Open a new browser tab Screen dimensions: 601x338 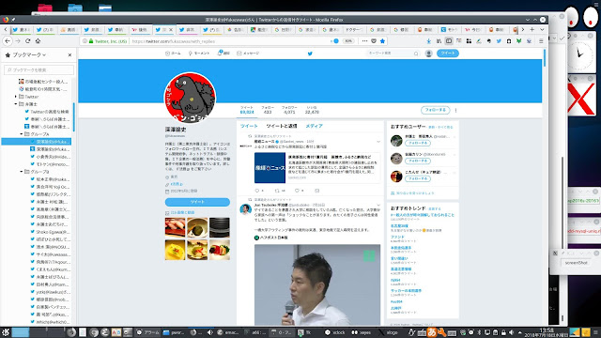tap(532, 29)
